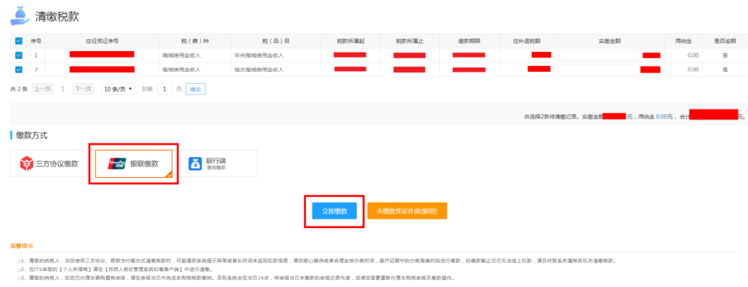Click the blue 银行端 bank icon
This screenshot has width=748, height=287.
pos(195,164)
